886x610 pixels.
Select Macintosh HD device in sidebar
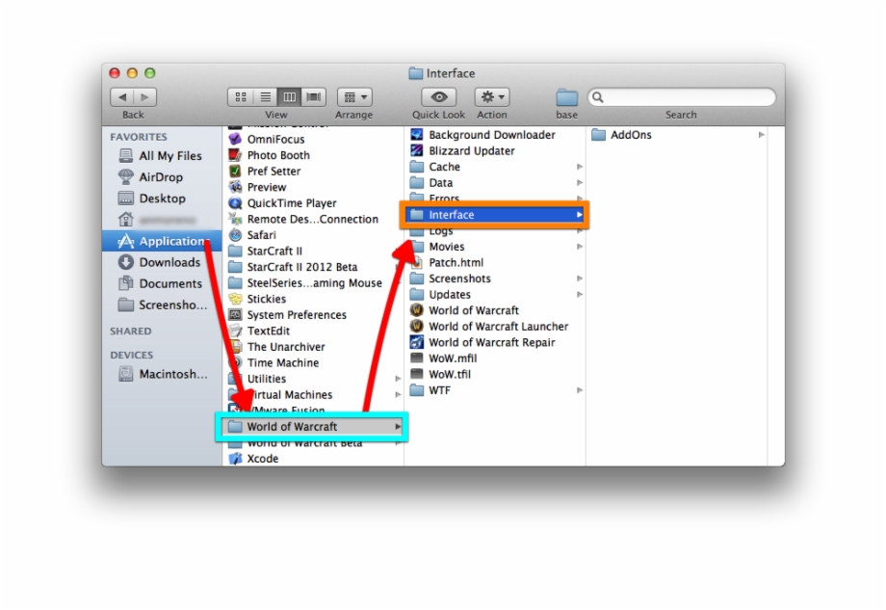pyautogui.click(x=163, y=374)
